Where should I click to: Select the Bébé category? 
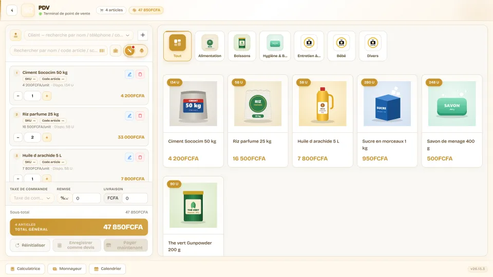coord(341,46)
